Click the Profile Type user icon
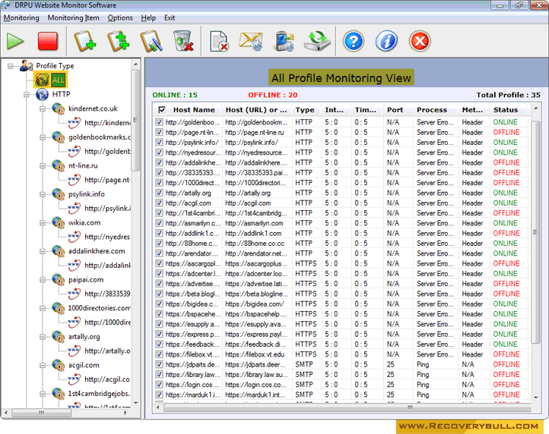The width and height of the screenshot is (549, 434). (x=27, y=66)
